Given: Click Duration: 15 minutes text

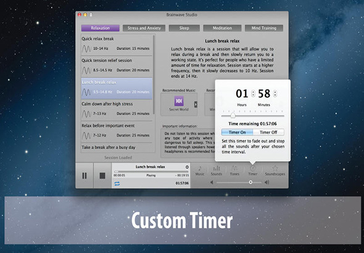Looking at the screenshot, I should [x=133, y=49].
